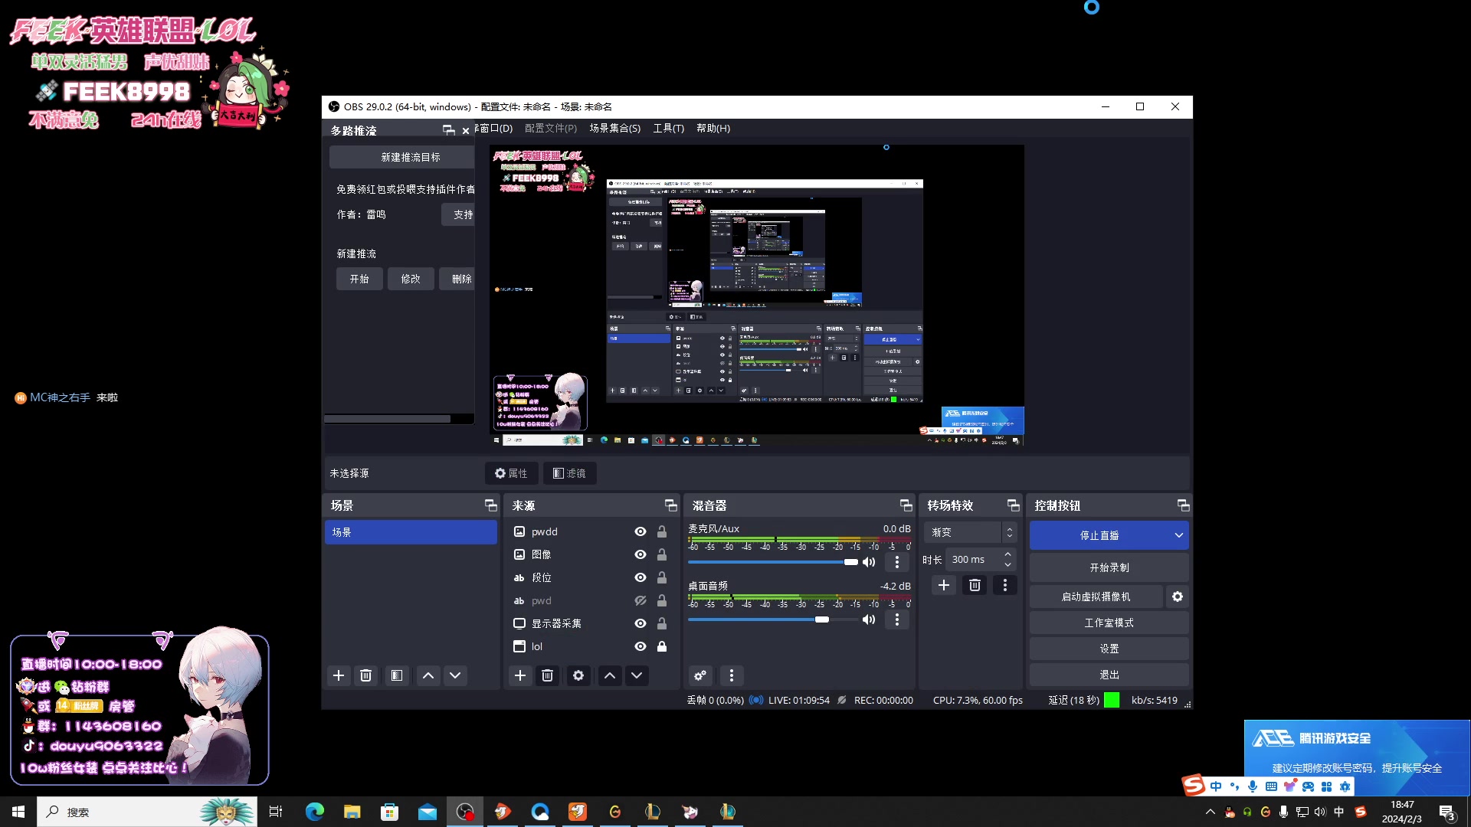Open source 属性 button
The width and height of the screenshot is (1471, 827).
click(511, 473)
